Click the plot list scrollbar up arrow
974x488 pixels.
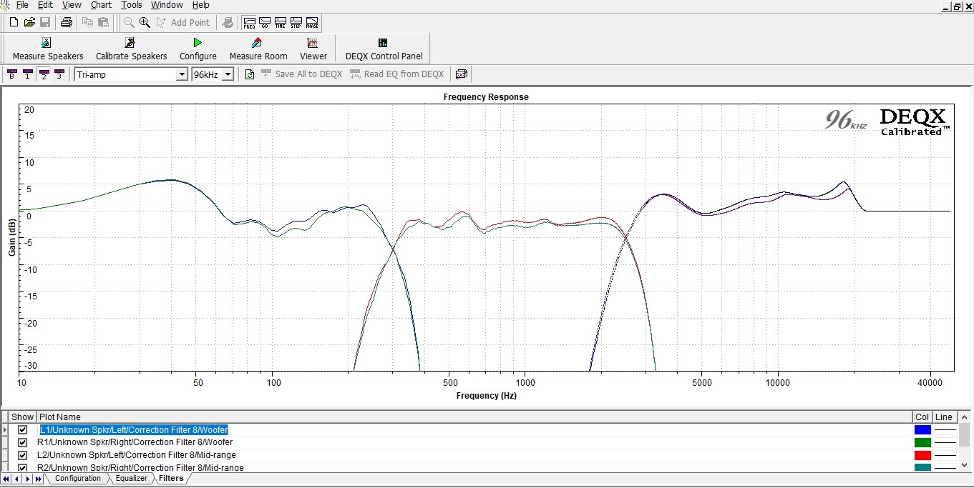click(x=965, y=417)
